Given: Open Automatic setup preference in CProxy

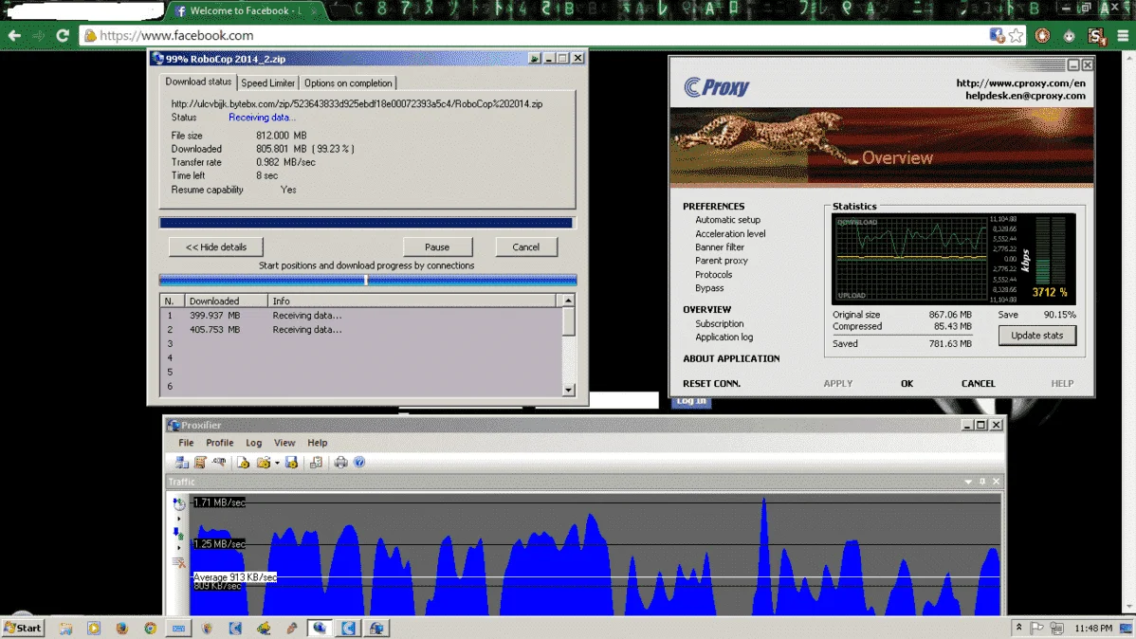Looking at the screenshot, I should coord(727,220).
